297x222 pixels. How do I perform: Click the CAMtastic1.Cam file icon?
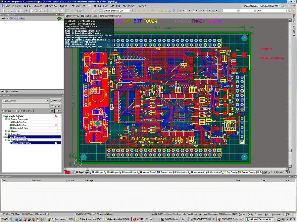coord(11,128)
